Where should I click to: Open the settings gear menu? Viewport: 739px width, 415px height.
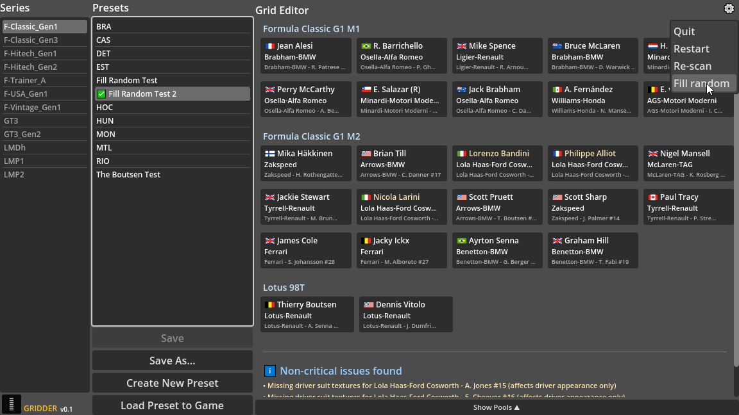tap(729, 9)
